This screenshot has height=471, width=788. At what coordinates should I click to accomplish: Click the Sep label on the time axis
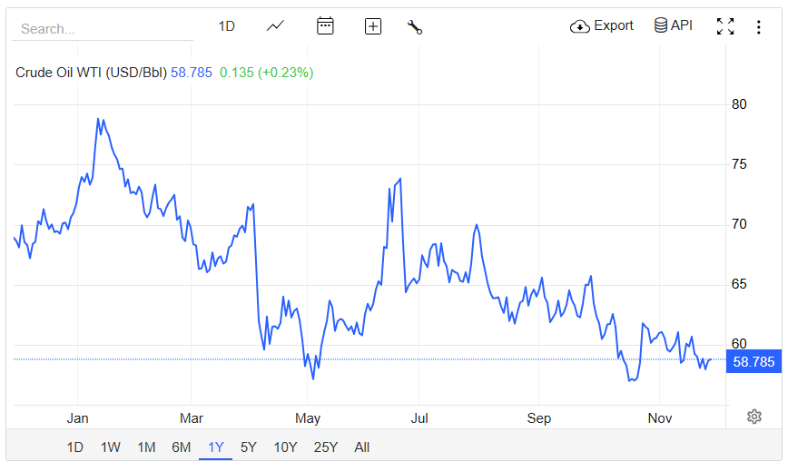[538, 417]
